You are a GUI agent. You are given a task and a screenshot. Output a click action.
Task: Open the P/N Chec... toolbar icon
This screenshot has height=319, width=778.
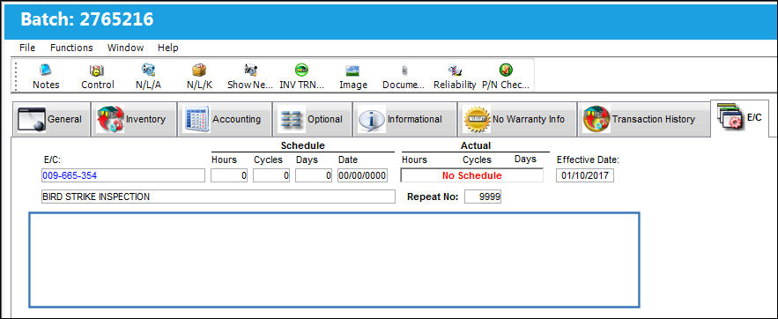[x=506, y=76]
